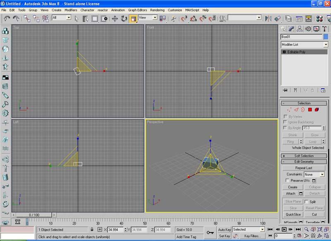Image resolution: width=331 pixels, height=241 pixels.
Task: Click the X coordinate field showing 34.994
Action: coord(116,229)
